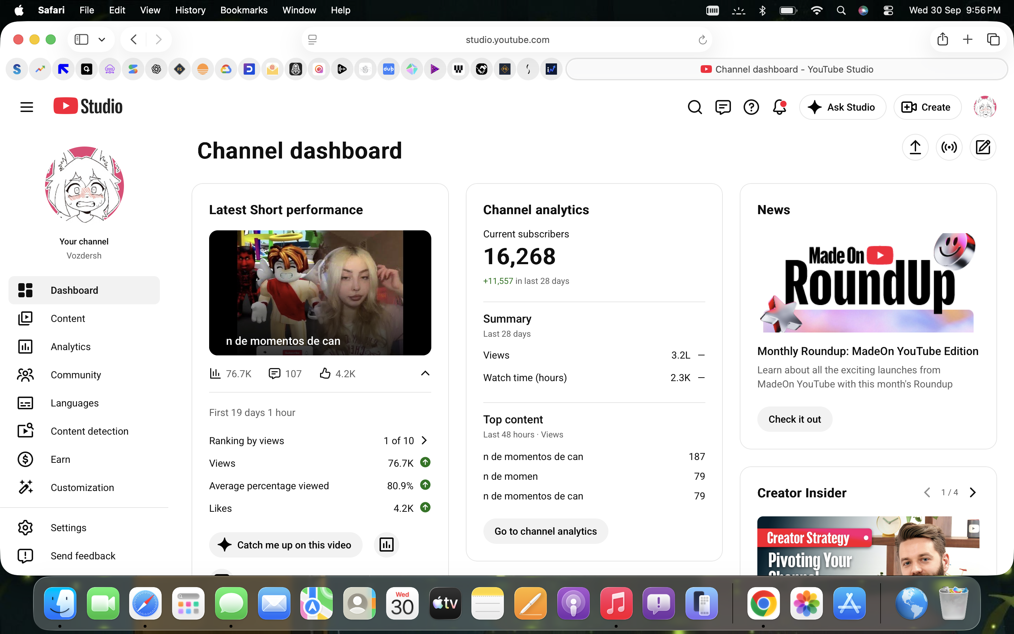Collapse the Latest Short stats chevron
Viewport: 1014px width, 634px height.
(x=425, y=373)
